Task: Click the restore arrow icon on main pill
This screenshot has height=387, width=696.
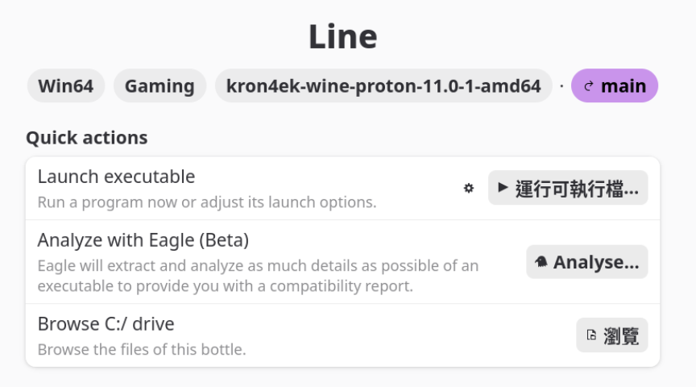Action: pos(589,86)
